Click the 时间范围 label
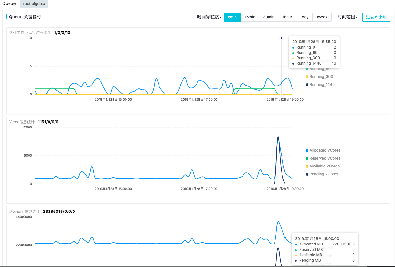Screen dimensions: 395x267 [347, 17]
